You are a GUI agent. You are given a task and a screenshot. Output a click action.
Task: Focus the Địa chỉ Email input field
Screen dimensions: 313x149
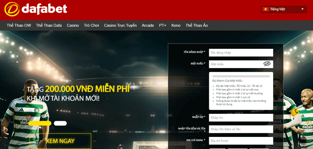click(x=241, y=141)
